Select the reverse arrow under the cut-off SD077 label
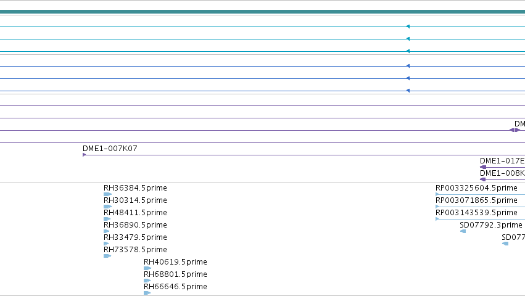This screenshot has width=525, height=296. click(x=506, y=244)
